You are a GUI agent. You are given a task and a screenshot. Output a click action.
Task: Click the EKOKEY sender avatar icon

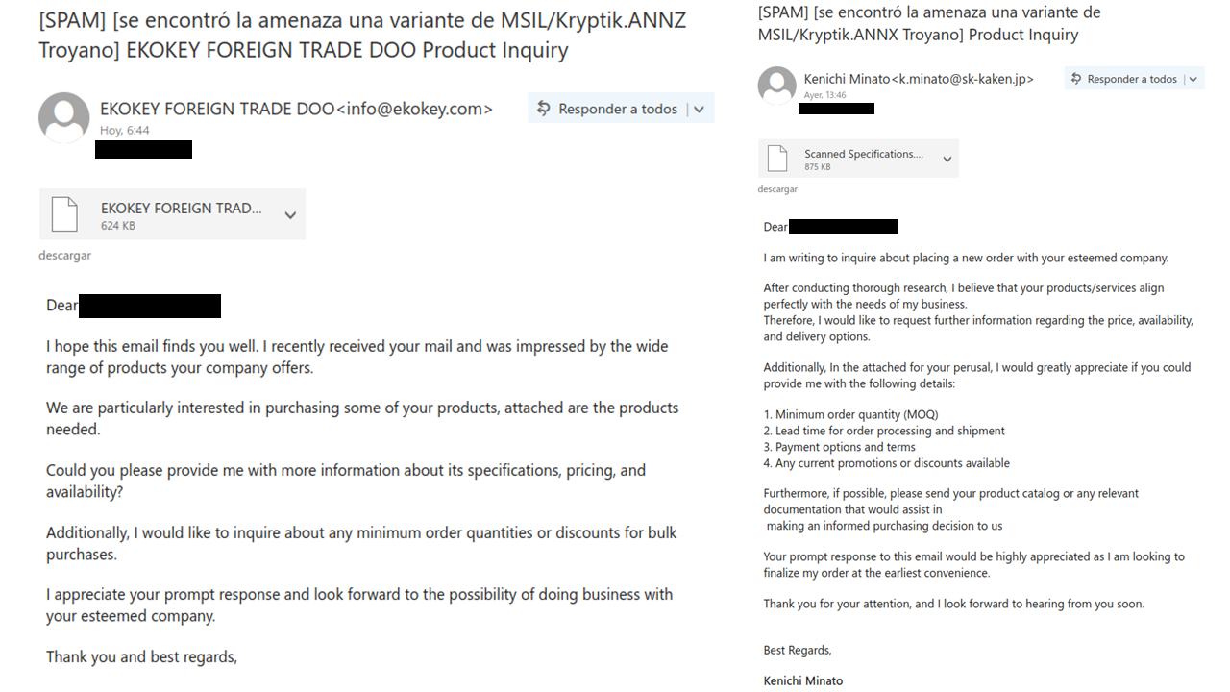click(63, 118)
